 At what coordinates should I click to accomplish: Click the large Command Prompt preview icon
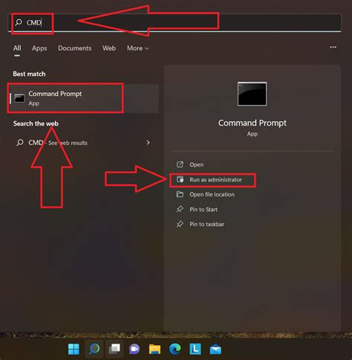tap(252, 94)
